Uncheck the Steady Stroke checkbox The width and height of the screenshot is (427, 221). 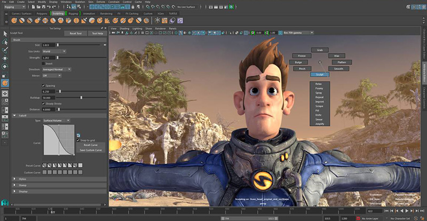point(43,104)
